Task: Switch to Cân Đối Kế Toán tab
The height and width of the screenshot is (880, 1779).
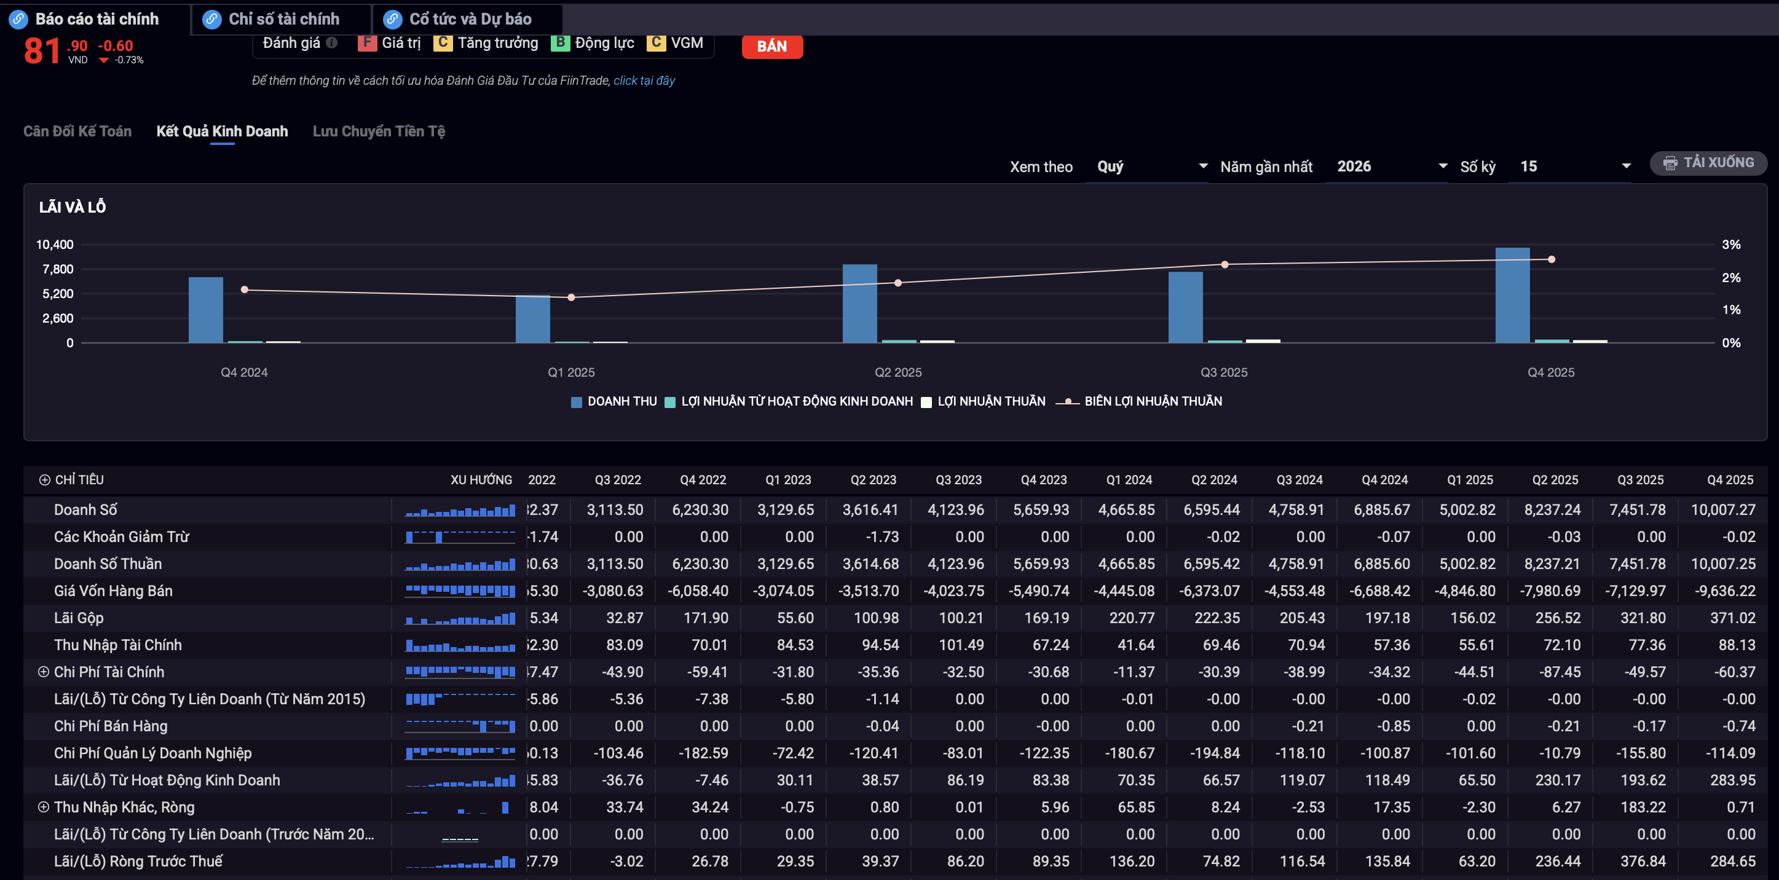Action: point(77,131)
